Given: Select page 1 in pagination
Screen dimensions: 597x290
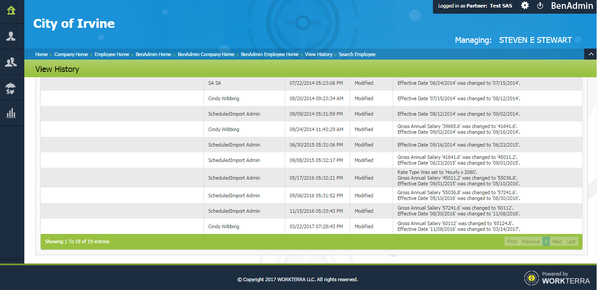Looking at the screenshot, I should 546,241.
